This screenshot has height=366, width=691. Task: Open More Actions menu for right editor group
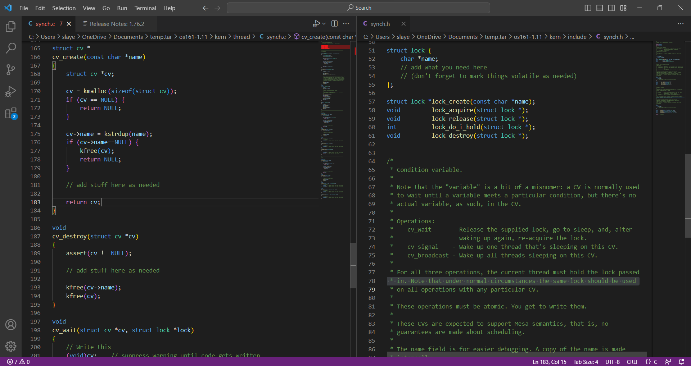coord(681,24)
